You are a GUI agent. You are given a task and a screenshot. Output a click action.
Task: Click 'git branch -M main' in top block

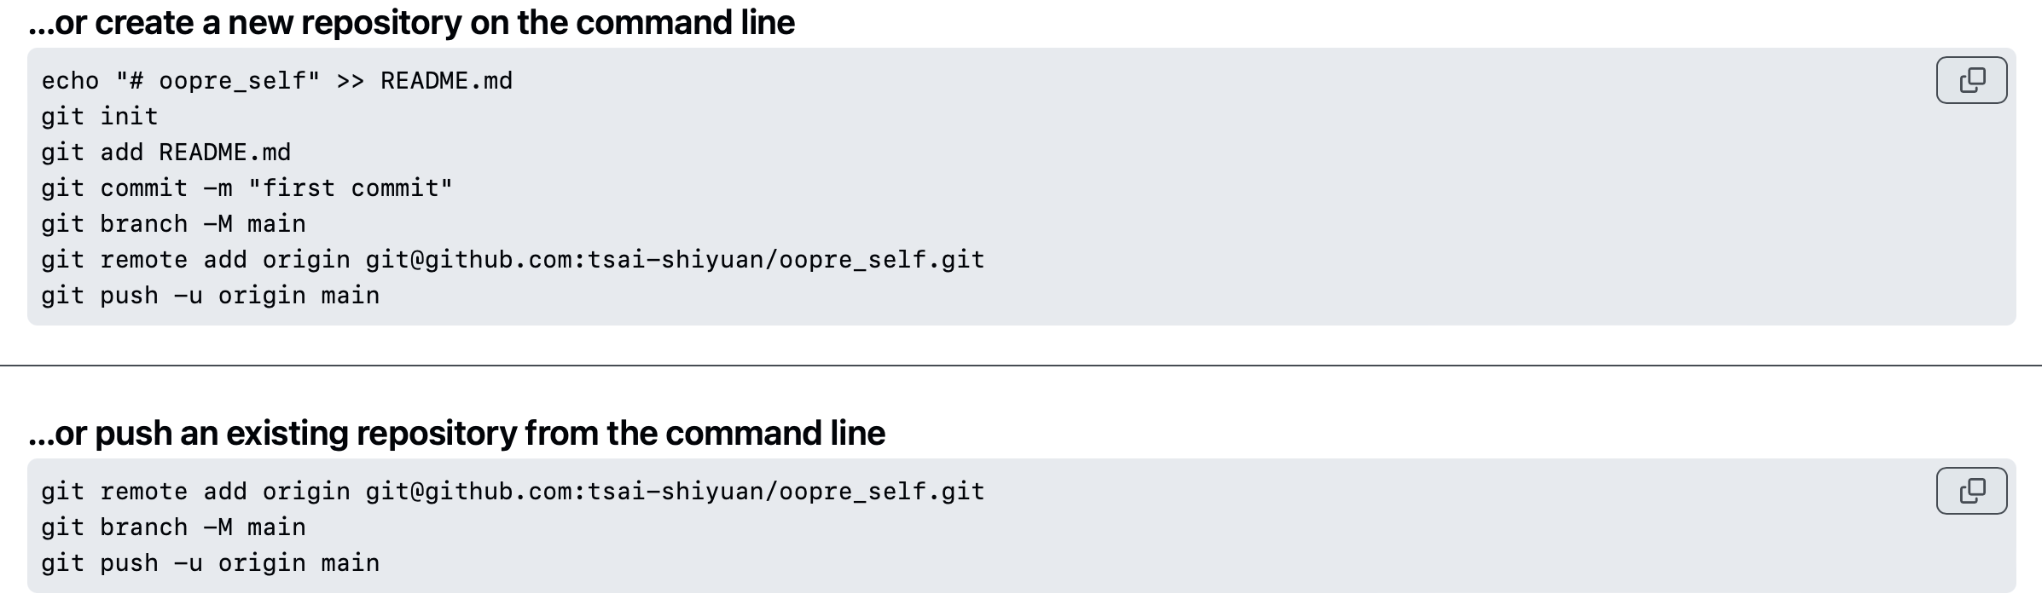coord(173,224)
